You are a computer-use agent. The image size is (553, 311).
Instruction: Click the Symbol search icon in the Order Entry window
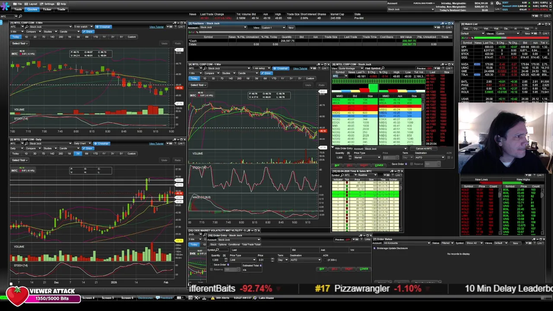pyautogui.click(x=218, y=250)
